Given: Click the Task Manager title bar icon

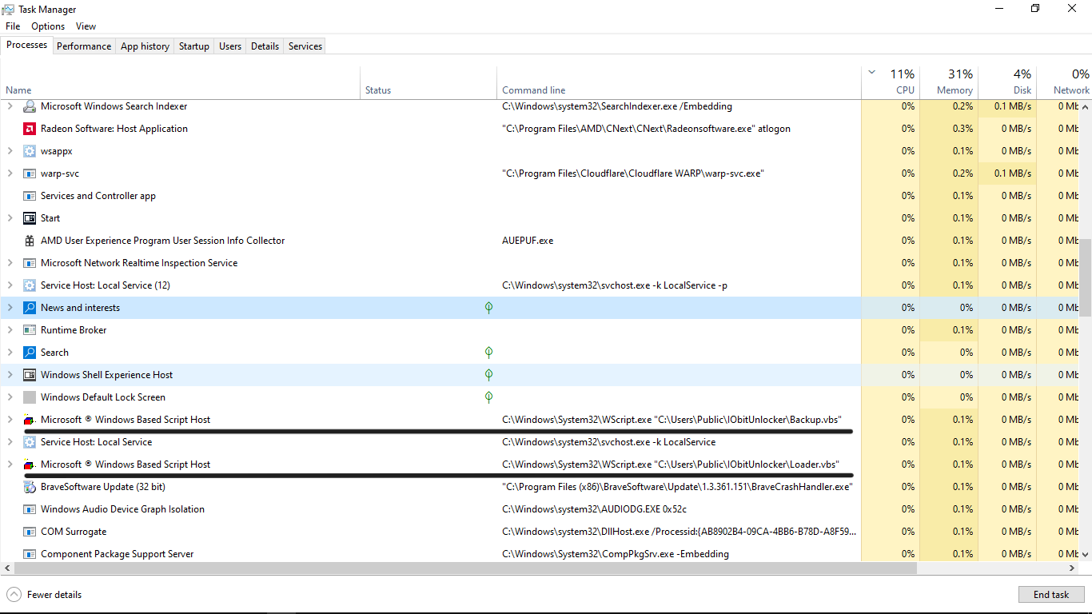Looking at the screenshot, I should point(9,9).
